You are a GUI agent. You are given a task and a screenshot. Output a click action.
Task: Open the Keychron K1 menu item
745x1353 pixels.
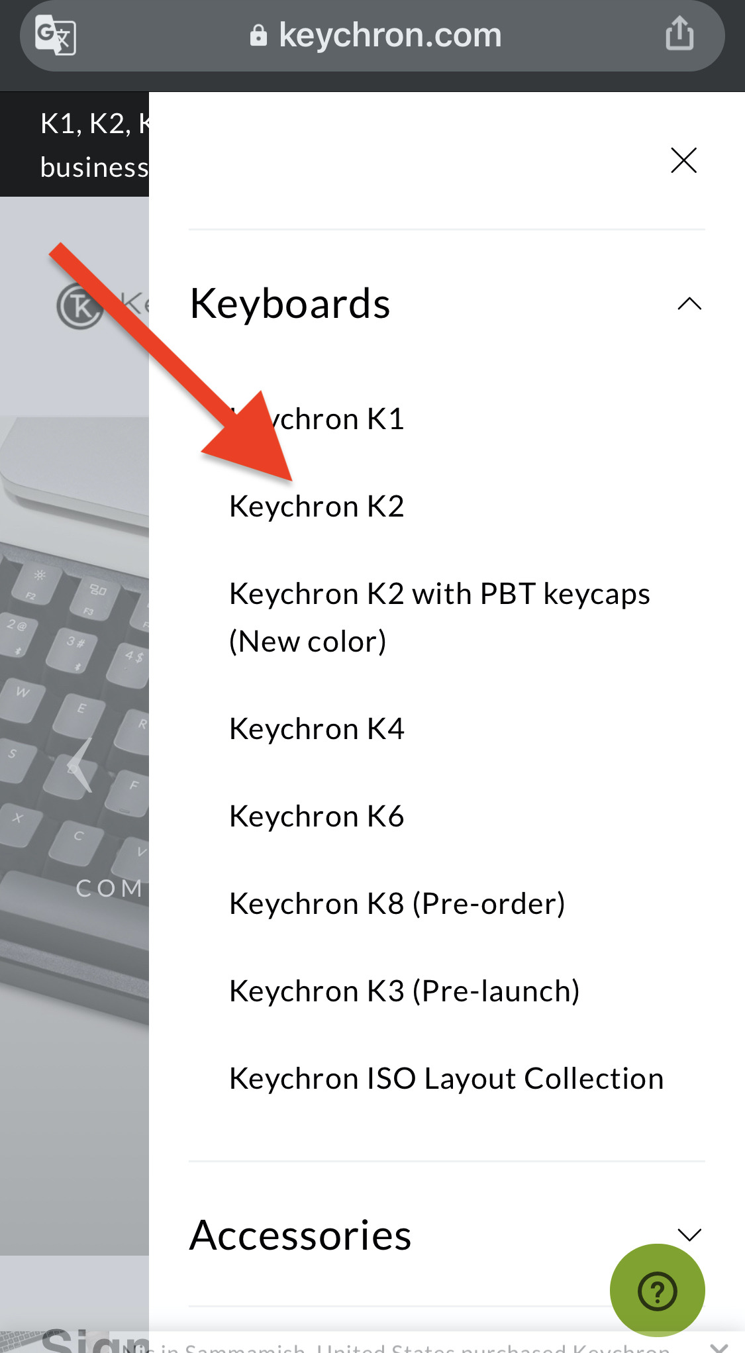[x=317, y=419]
